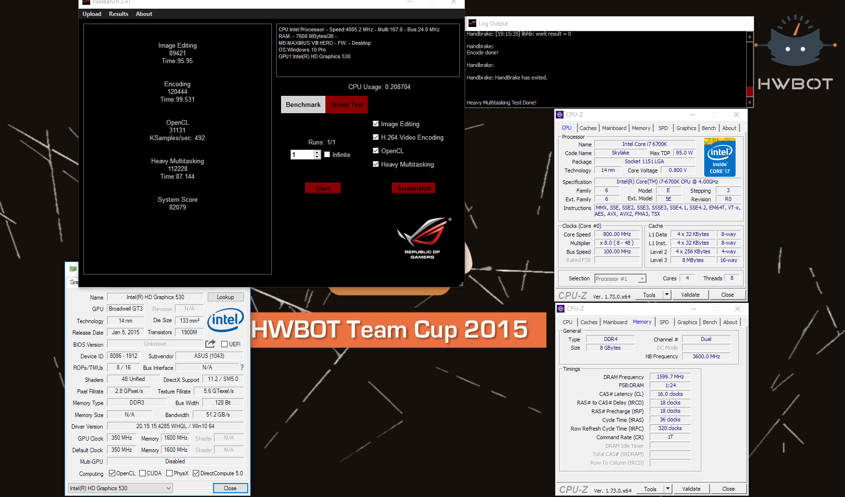Image resolution: width=845 pixels, height=497 pixels.
Task: Open Mainboard tab in upper CPU-Z window
Action: (x=614, y=128)
